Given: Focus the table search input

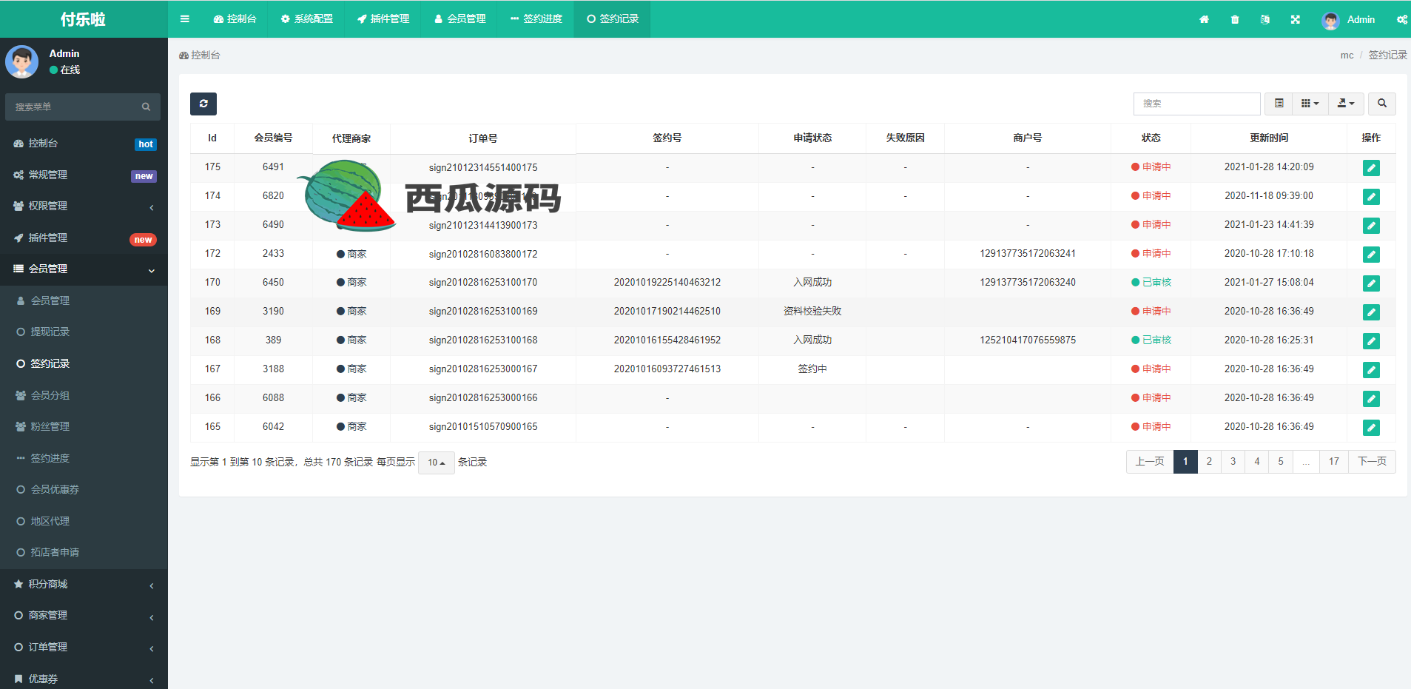Looking at the screenshot, I should [x=1196, y=104].
